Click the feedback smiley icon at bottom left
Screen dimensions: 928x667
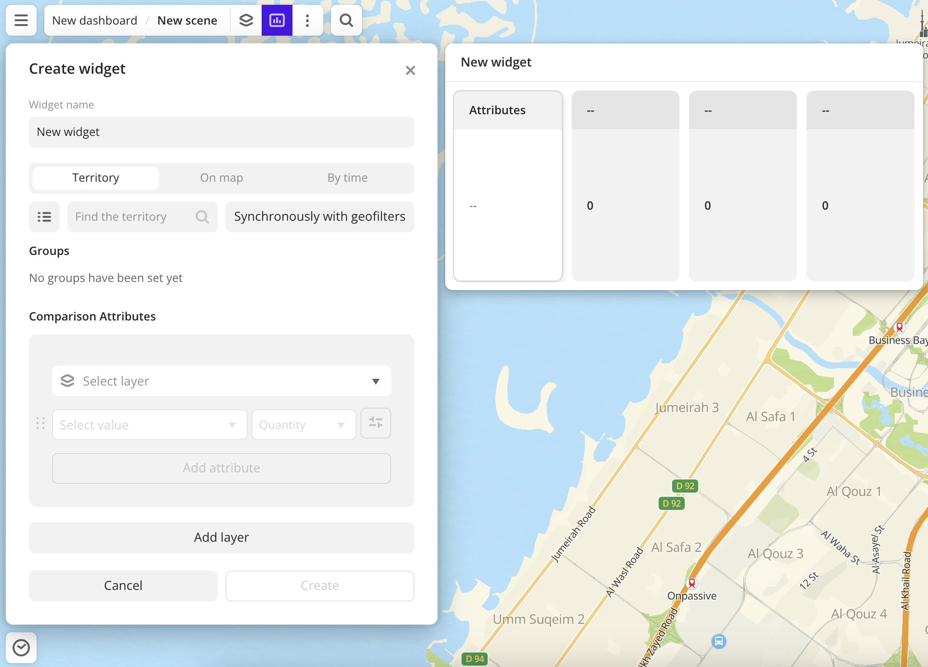point(21,647)
